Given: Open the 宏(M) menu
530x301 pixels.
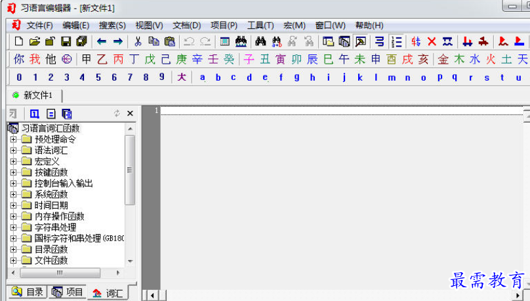Looking at the screenshot, I should [295, 26].
